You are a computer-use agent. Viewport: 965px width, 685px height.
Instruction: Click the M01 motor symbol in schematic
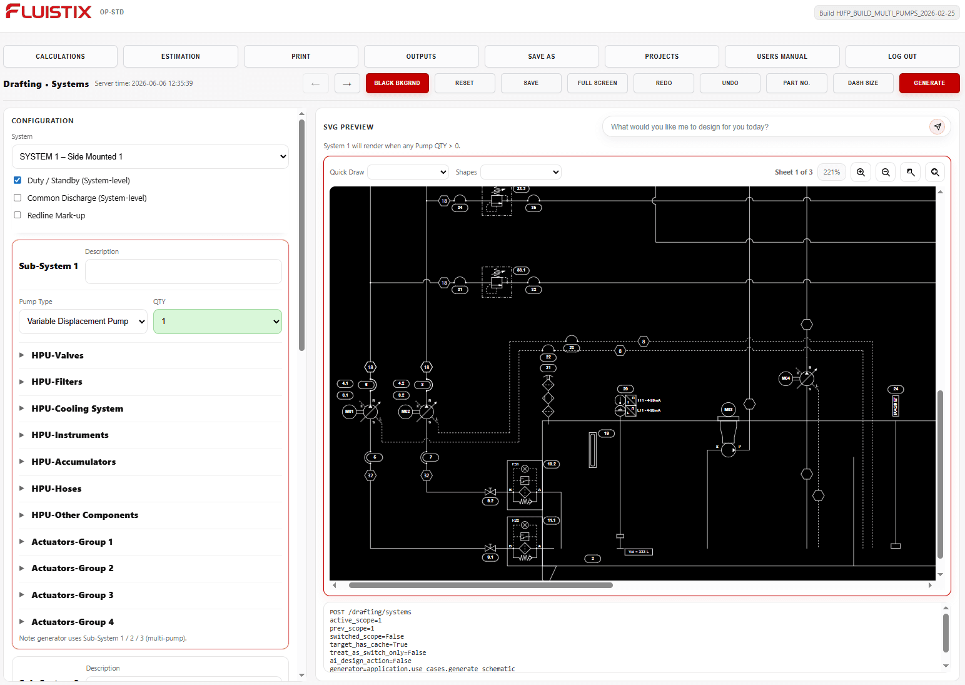[x=350, y=411]
